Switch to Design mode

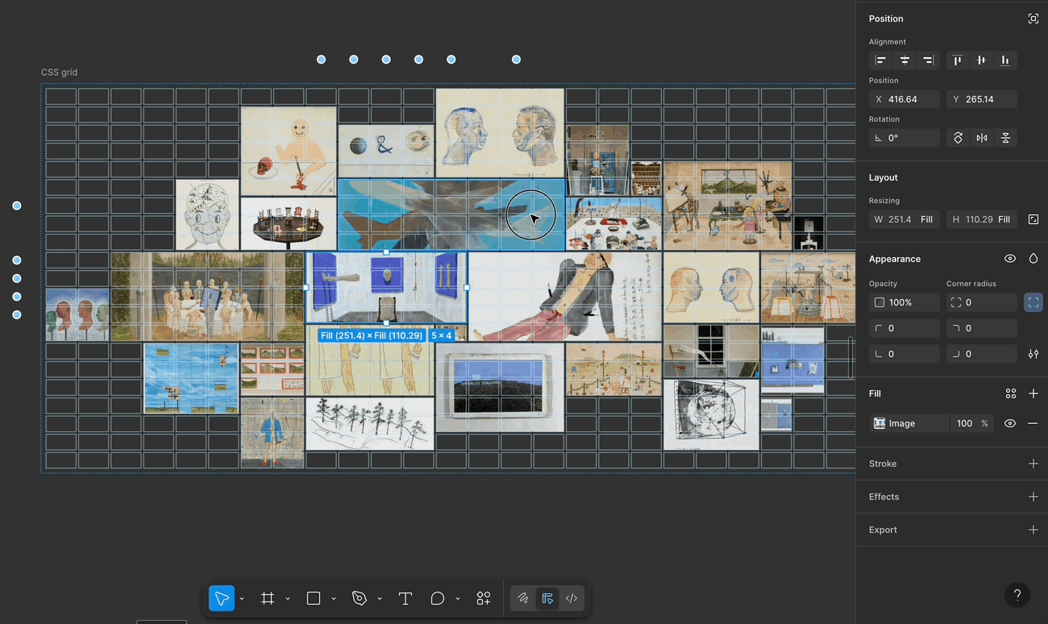[547, 598]
